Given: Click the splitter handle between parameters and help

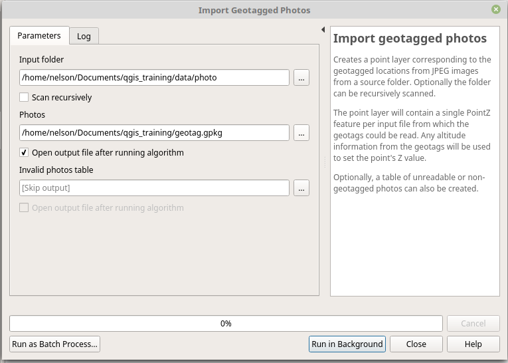Looking at the screenshot, I should (x=325, y=162).
